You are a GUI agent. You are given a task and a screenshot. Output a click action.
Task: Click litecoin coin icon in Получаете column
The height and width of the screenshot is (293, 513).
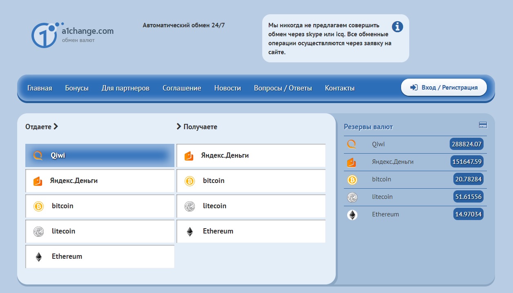[190, 206]
